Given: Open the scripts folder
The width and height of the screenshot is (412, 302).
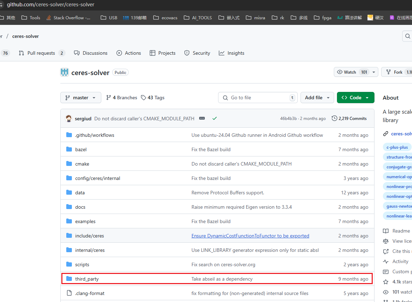Looking at the screenshot, I should 82,265.
